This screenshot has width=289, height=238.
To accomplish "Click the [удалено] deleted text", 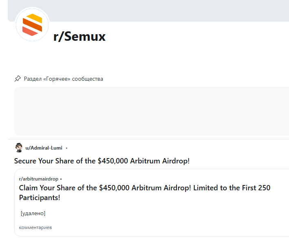I will [x=33, y=213].
